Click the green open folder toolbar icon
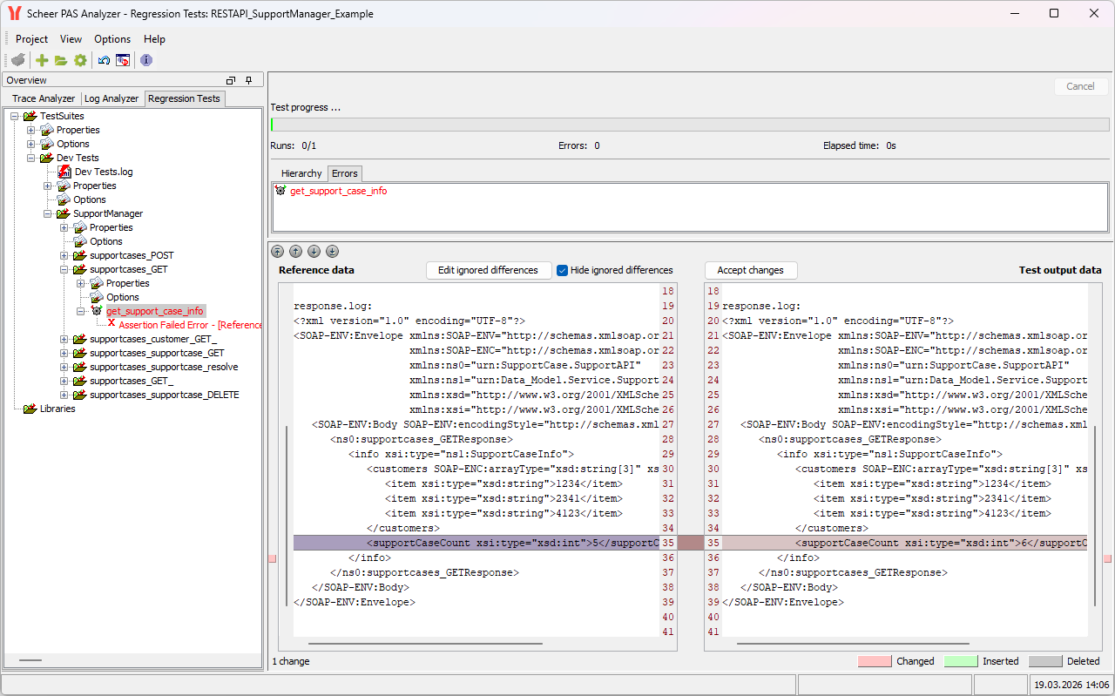The width and height of the screenshot is (1115, 696). point(61,60)
